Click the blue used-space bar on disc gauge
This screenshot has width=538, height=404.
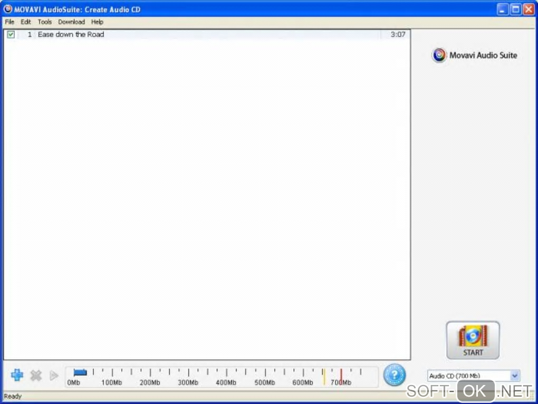[80, 372]
